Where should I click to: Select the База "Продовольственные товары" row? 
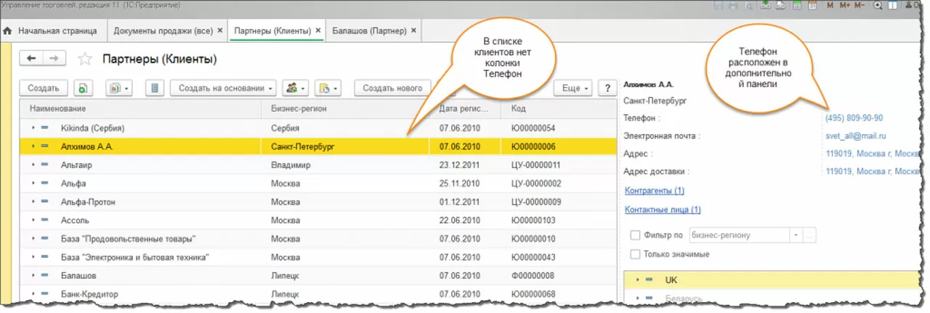[318, 239]
